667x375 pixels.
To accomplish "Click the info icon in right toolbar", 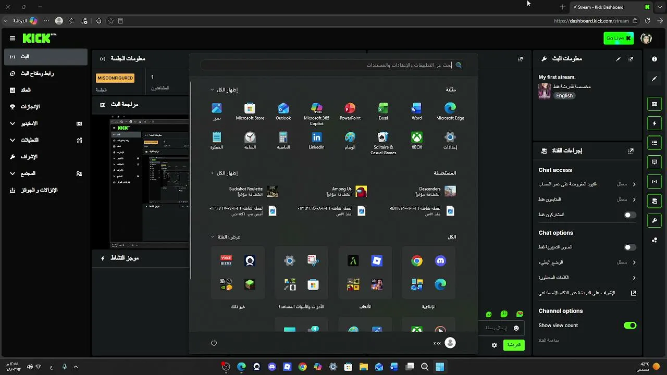I will tap(654, 59).
